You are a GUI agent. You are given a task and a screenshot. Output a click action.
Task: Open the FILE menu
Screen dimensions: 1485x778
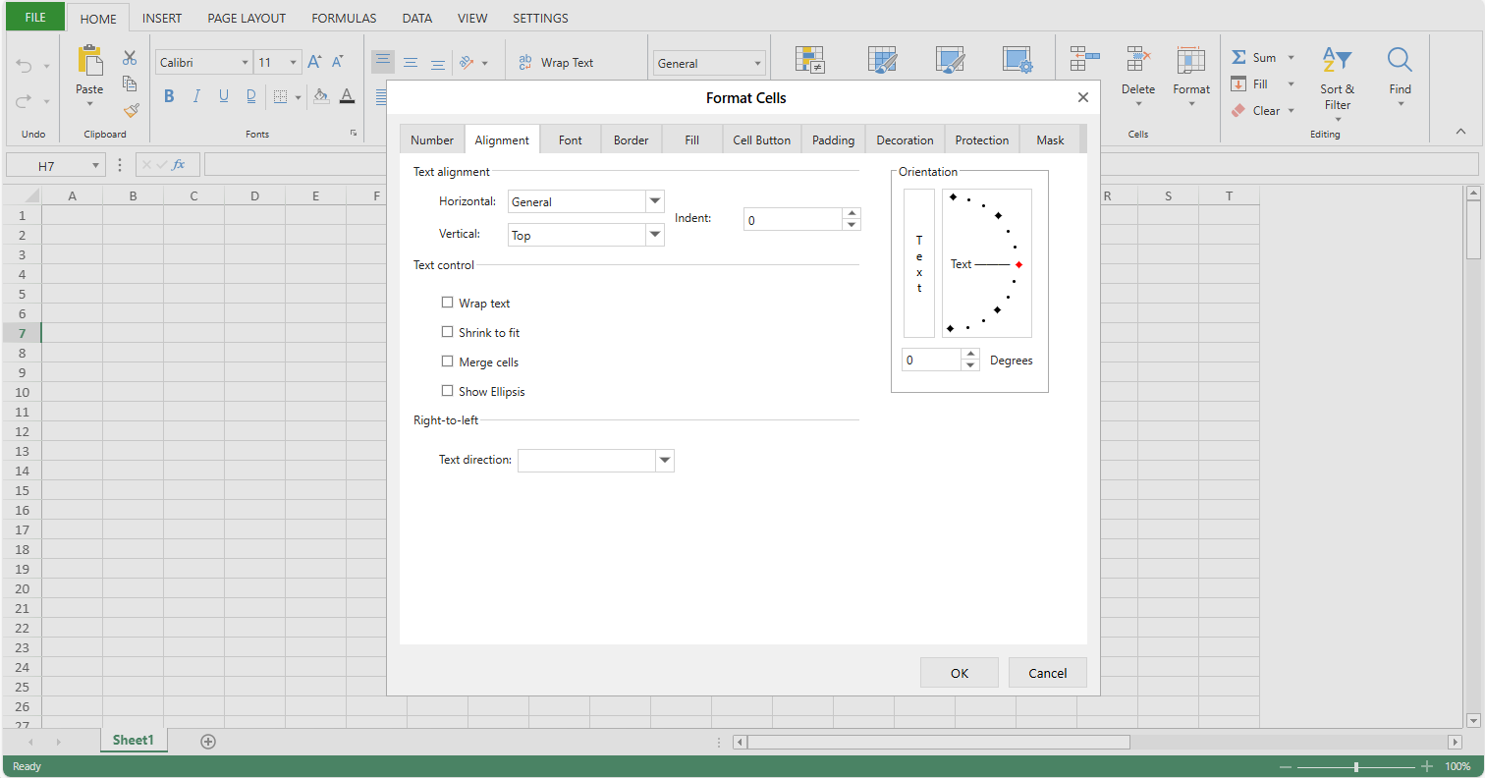(34, 17)
